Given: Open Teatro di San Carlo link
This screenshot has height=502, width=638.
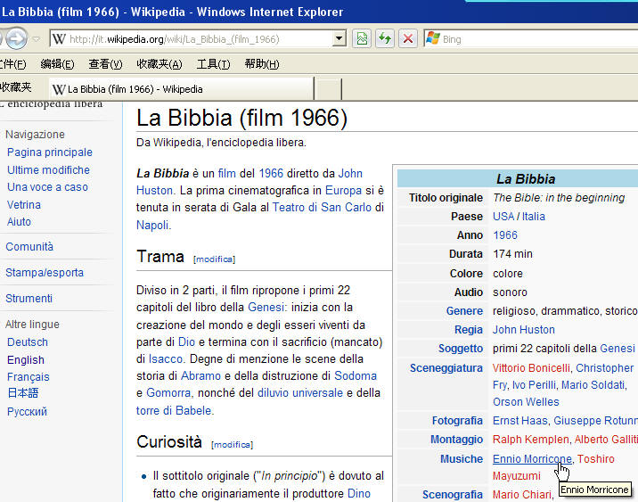Looking at the screenshot, I should click(x=322, y=207).
